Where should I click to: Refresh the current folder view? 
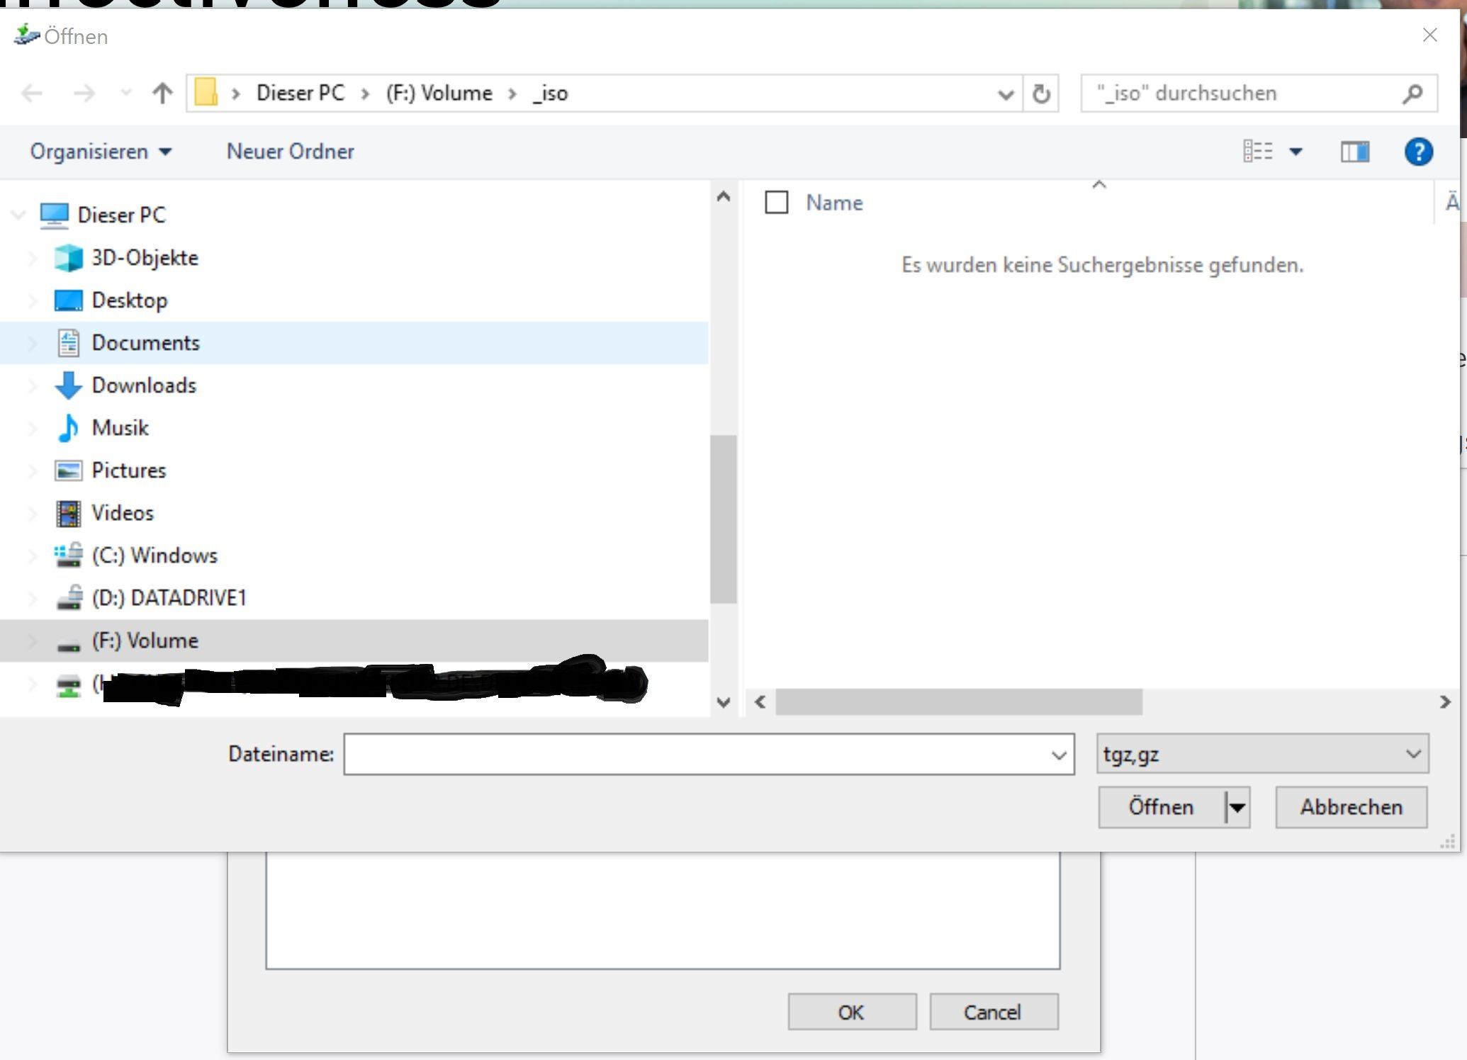click(1042, 93)
